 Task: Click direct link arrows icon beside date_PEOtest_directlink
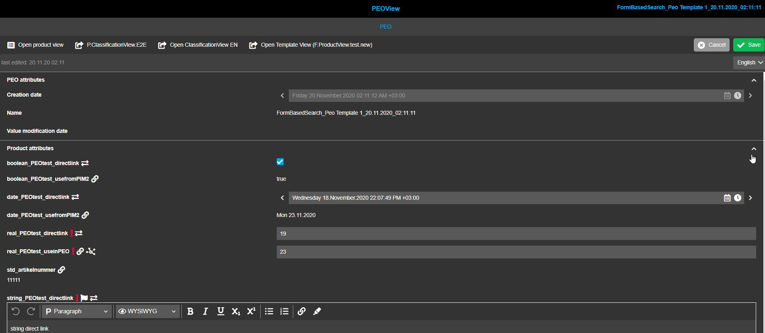pyautogui.click(x=75, y=197)
